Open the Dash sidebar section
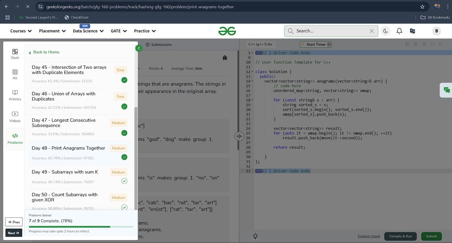The image size is (452, 243). click(15, 54)
